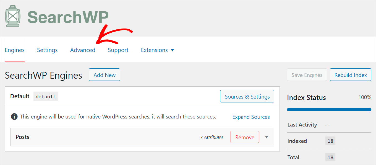Click the SearchWP lantern logo icon
This screenshot has height=165, width=376.
(x=12, y=16)
